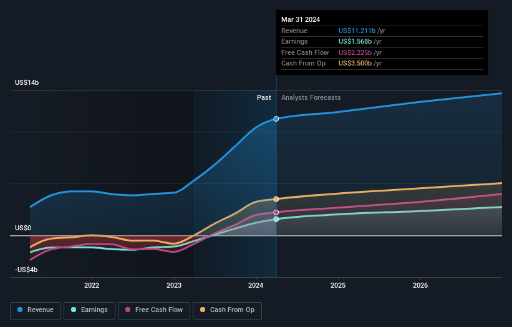Click the Mar 31 2024 tooltip date

(301, 19)
